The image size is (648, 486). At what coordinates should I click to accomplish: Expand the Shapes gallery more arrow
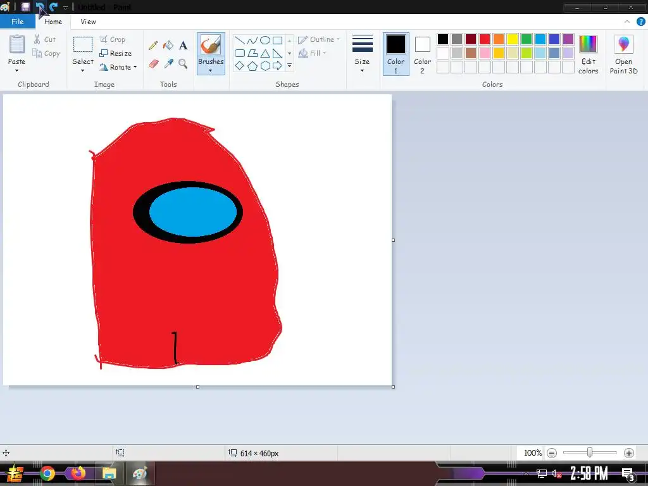click(x=289, y=66)
